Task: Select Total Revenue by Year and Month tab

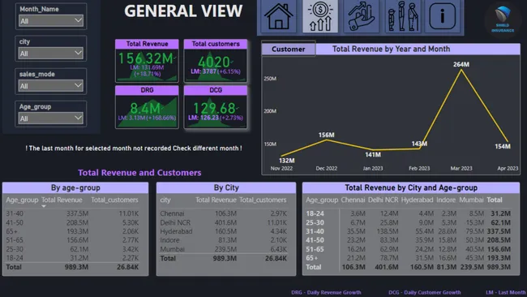Action: [392, 49]
